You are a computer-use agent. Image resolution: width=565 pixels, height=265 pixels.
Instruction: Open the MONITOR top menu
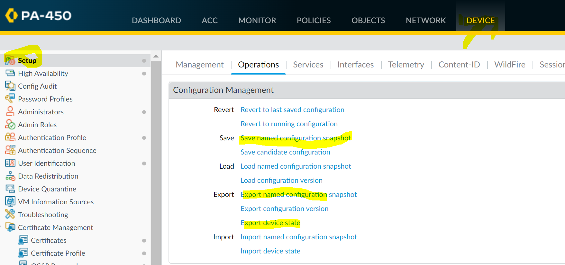257,20
